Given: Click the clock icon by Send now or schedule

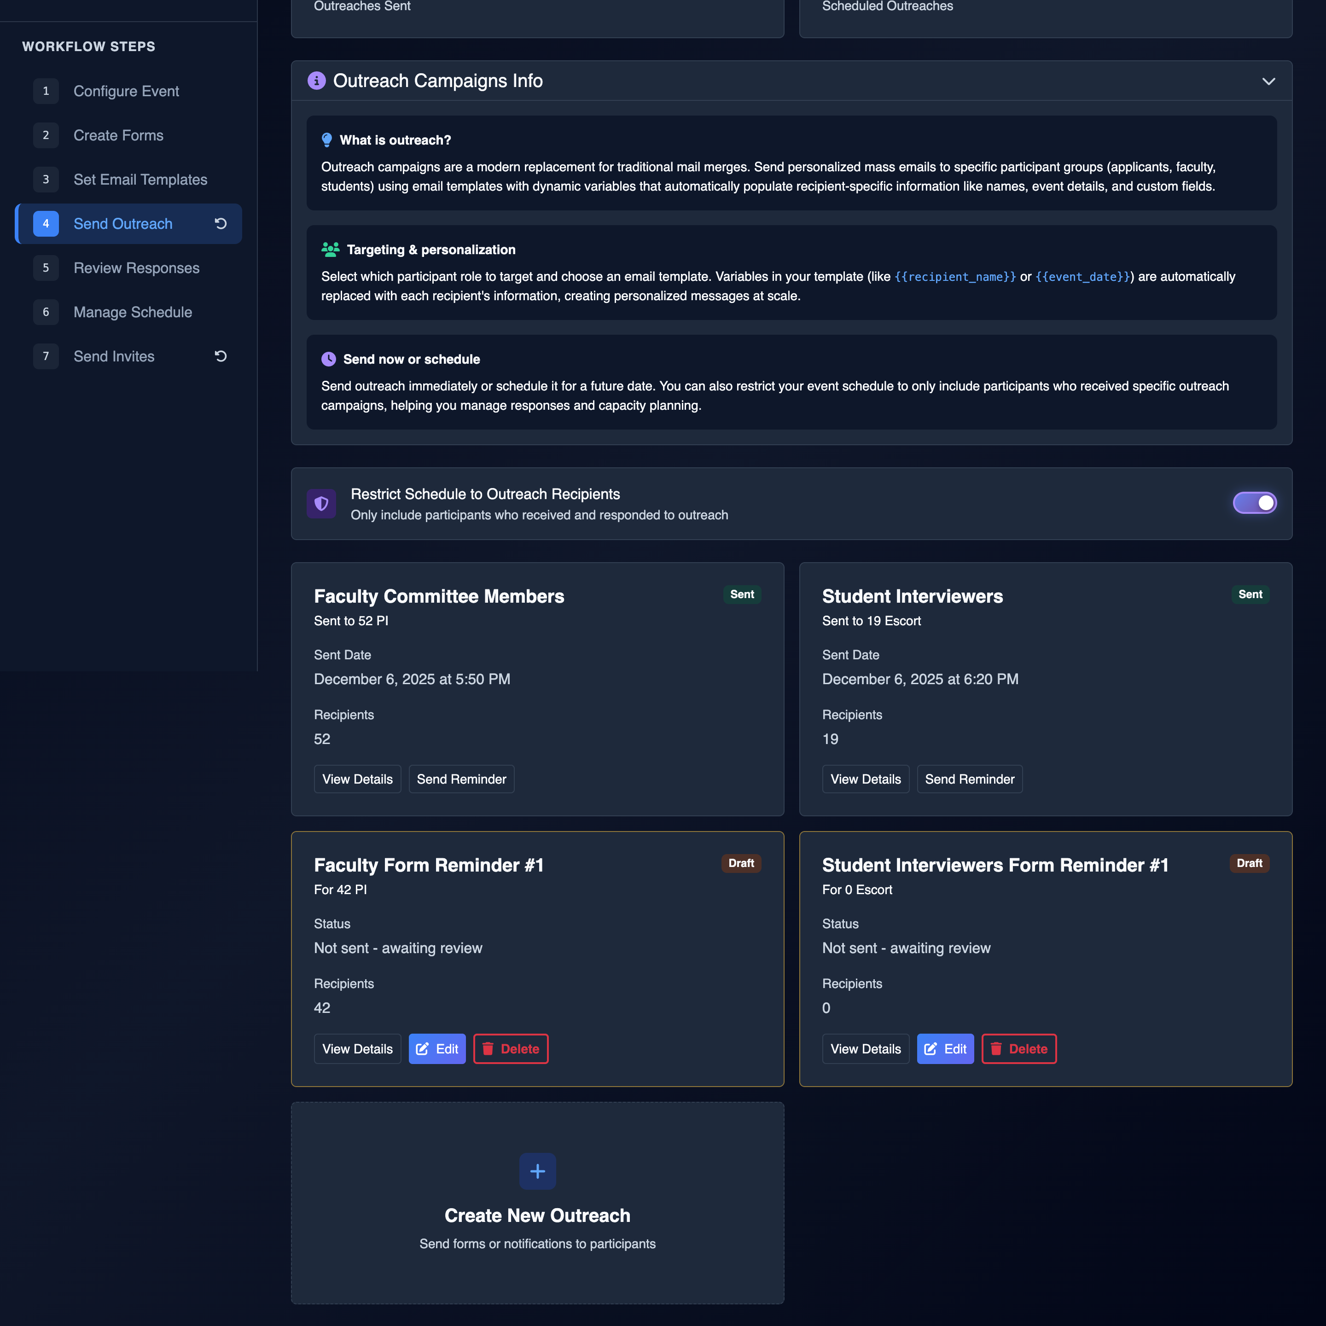Looking at the screenshot, I should 329,359.
